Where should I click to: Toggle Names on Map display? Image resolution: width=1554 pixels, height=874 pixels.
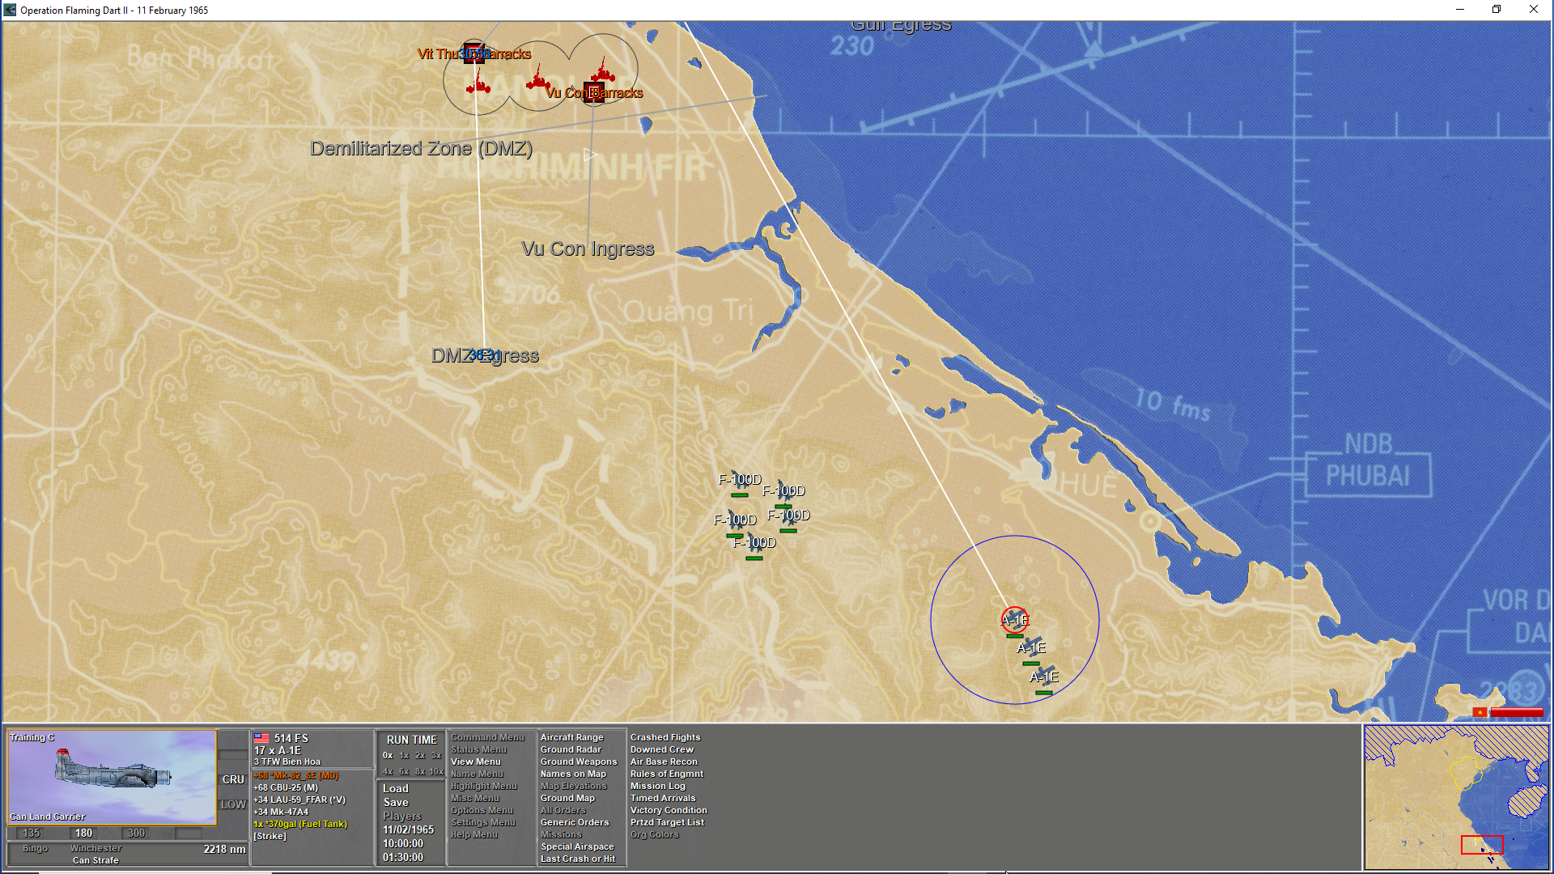pos(573,774)
